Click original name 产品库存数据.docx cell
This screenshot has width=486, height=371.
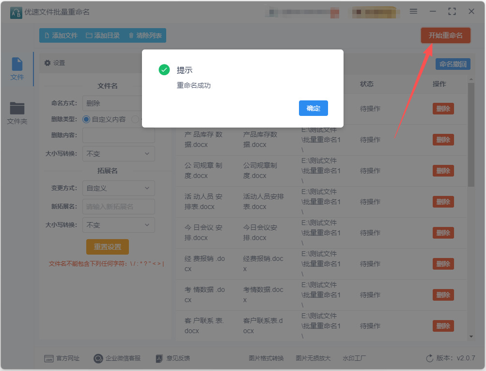[204, 140]
